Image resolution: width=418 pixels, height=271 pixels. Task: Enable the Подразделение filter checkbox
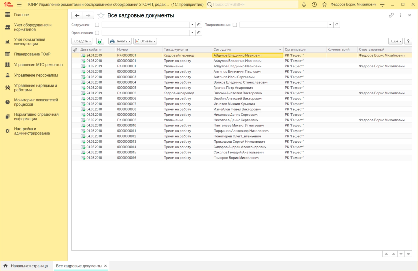point(235,25)
